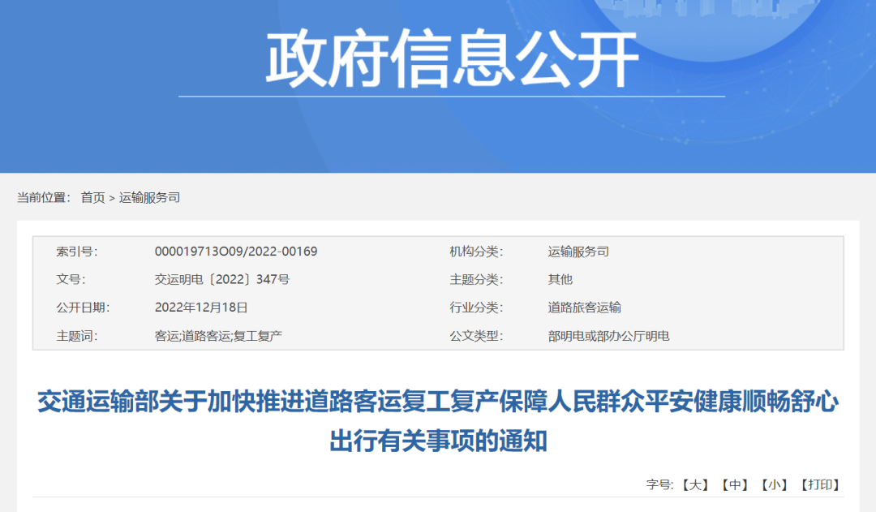876x512 pixels.
Task: Click the 主题分类 value 其他
Action: [x=560, y=279]
